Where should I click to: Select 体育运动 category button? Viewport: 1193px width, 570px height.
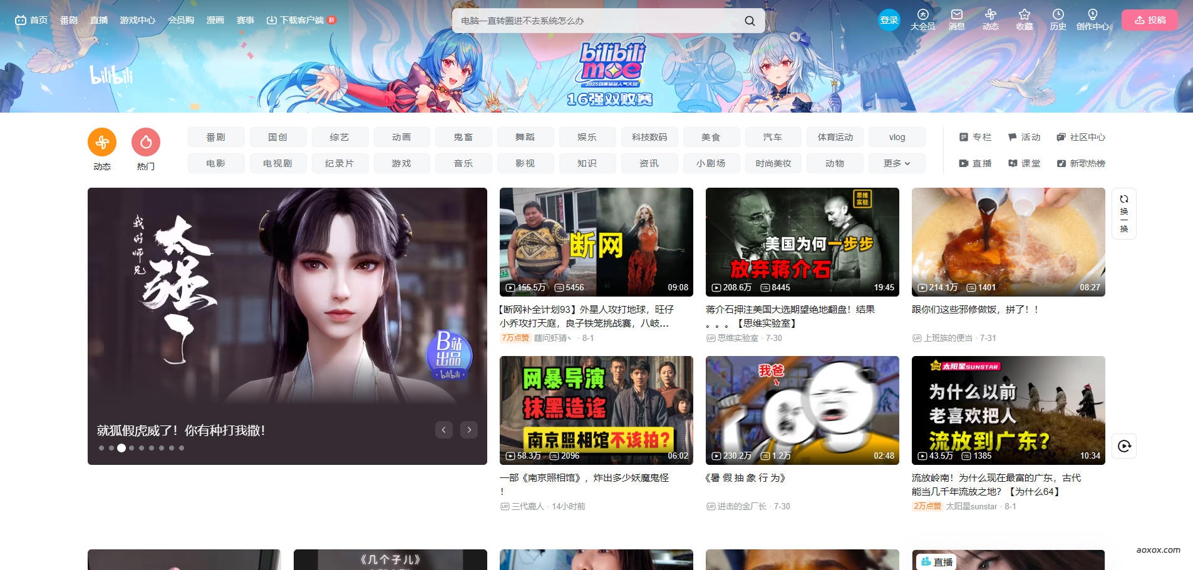point(835,137)
